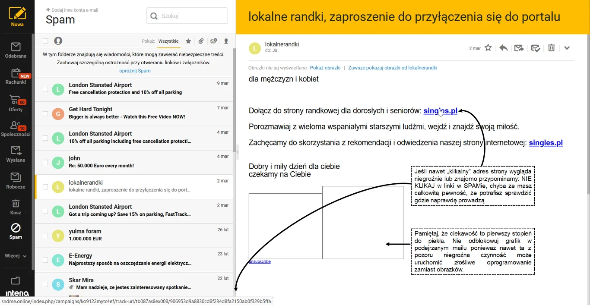The width and height of the screenshot is (590, 305).
Task: Select the Wszystkie filter tab
Action: [168, 41]
